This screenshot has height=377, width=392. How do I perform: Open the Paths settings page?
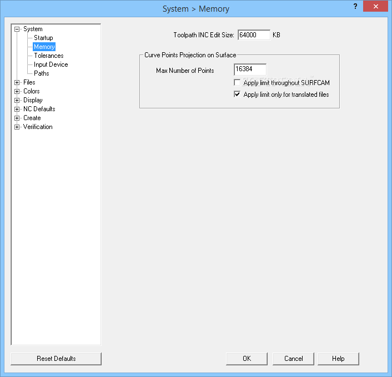click(42, 73)
